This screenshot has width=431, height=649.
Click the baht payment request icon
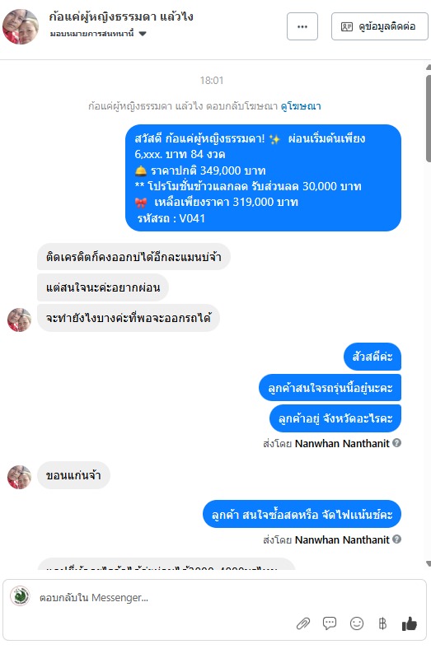click(382, 623)
